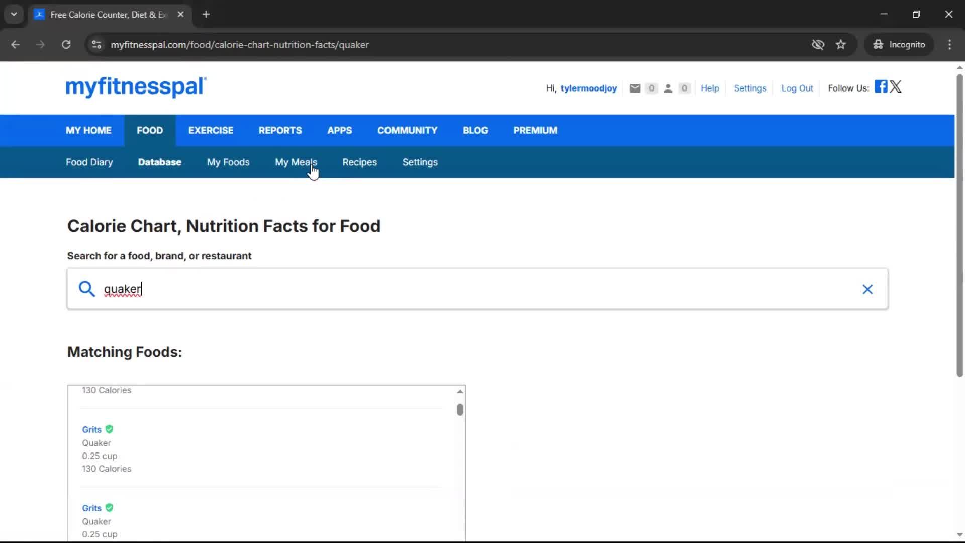Click verified checkmark on first Grits entry
965x543 pixels.
point(109,429)
